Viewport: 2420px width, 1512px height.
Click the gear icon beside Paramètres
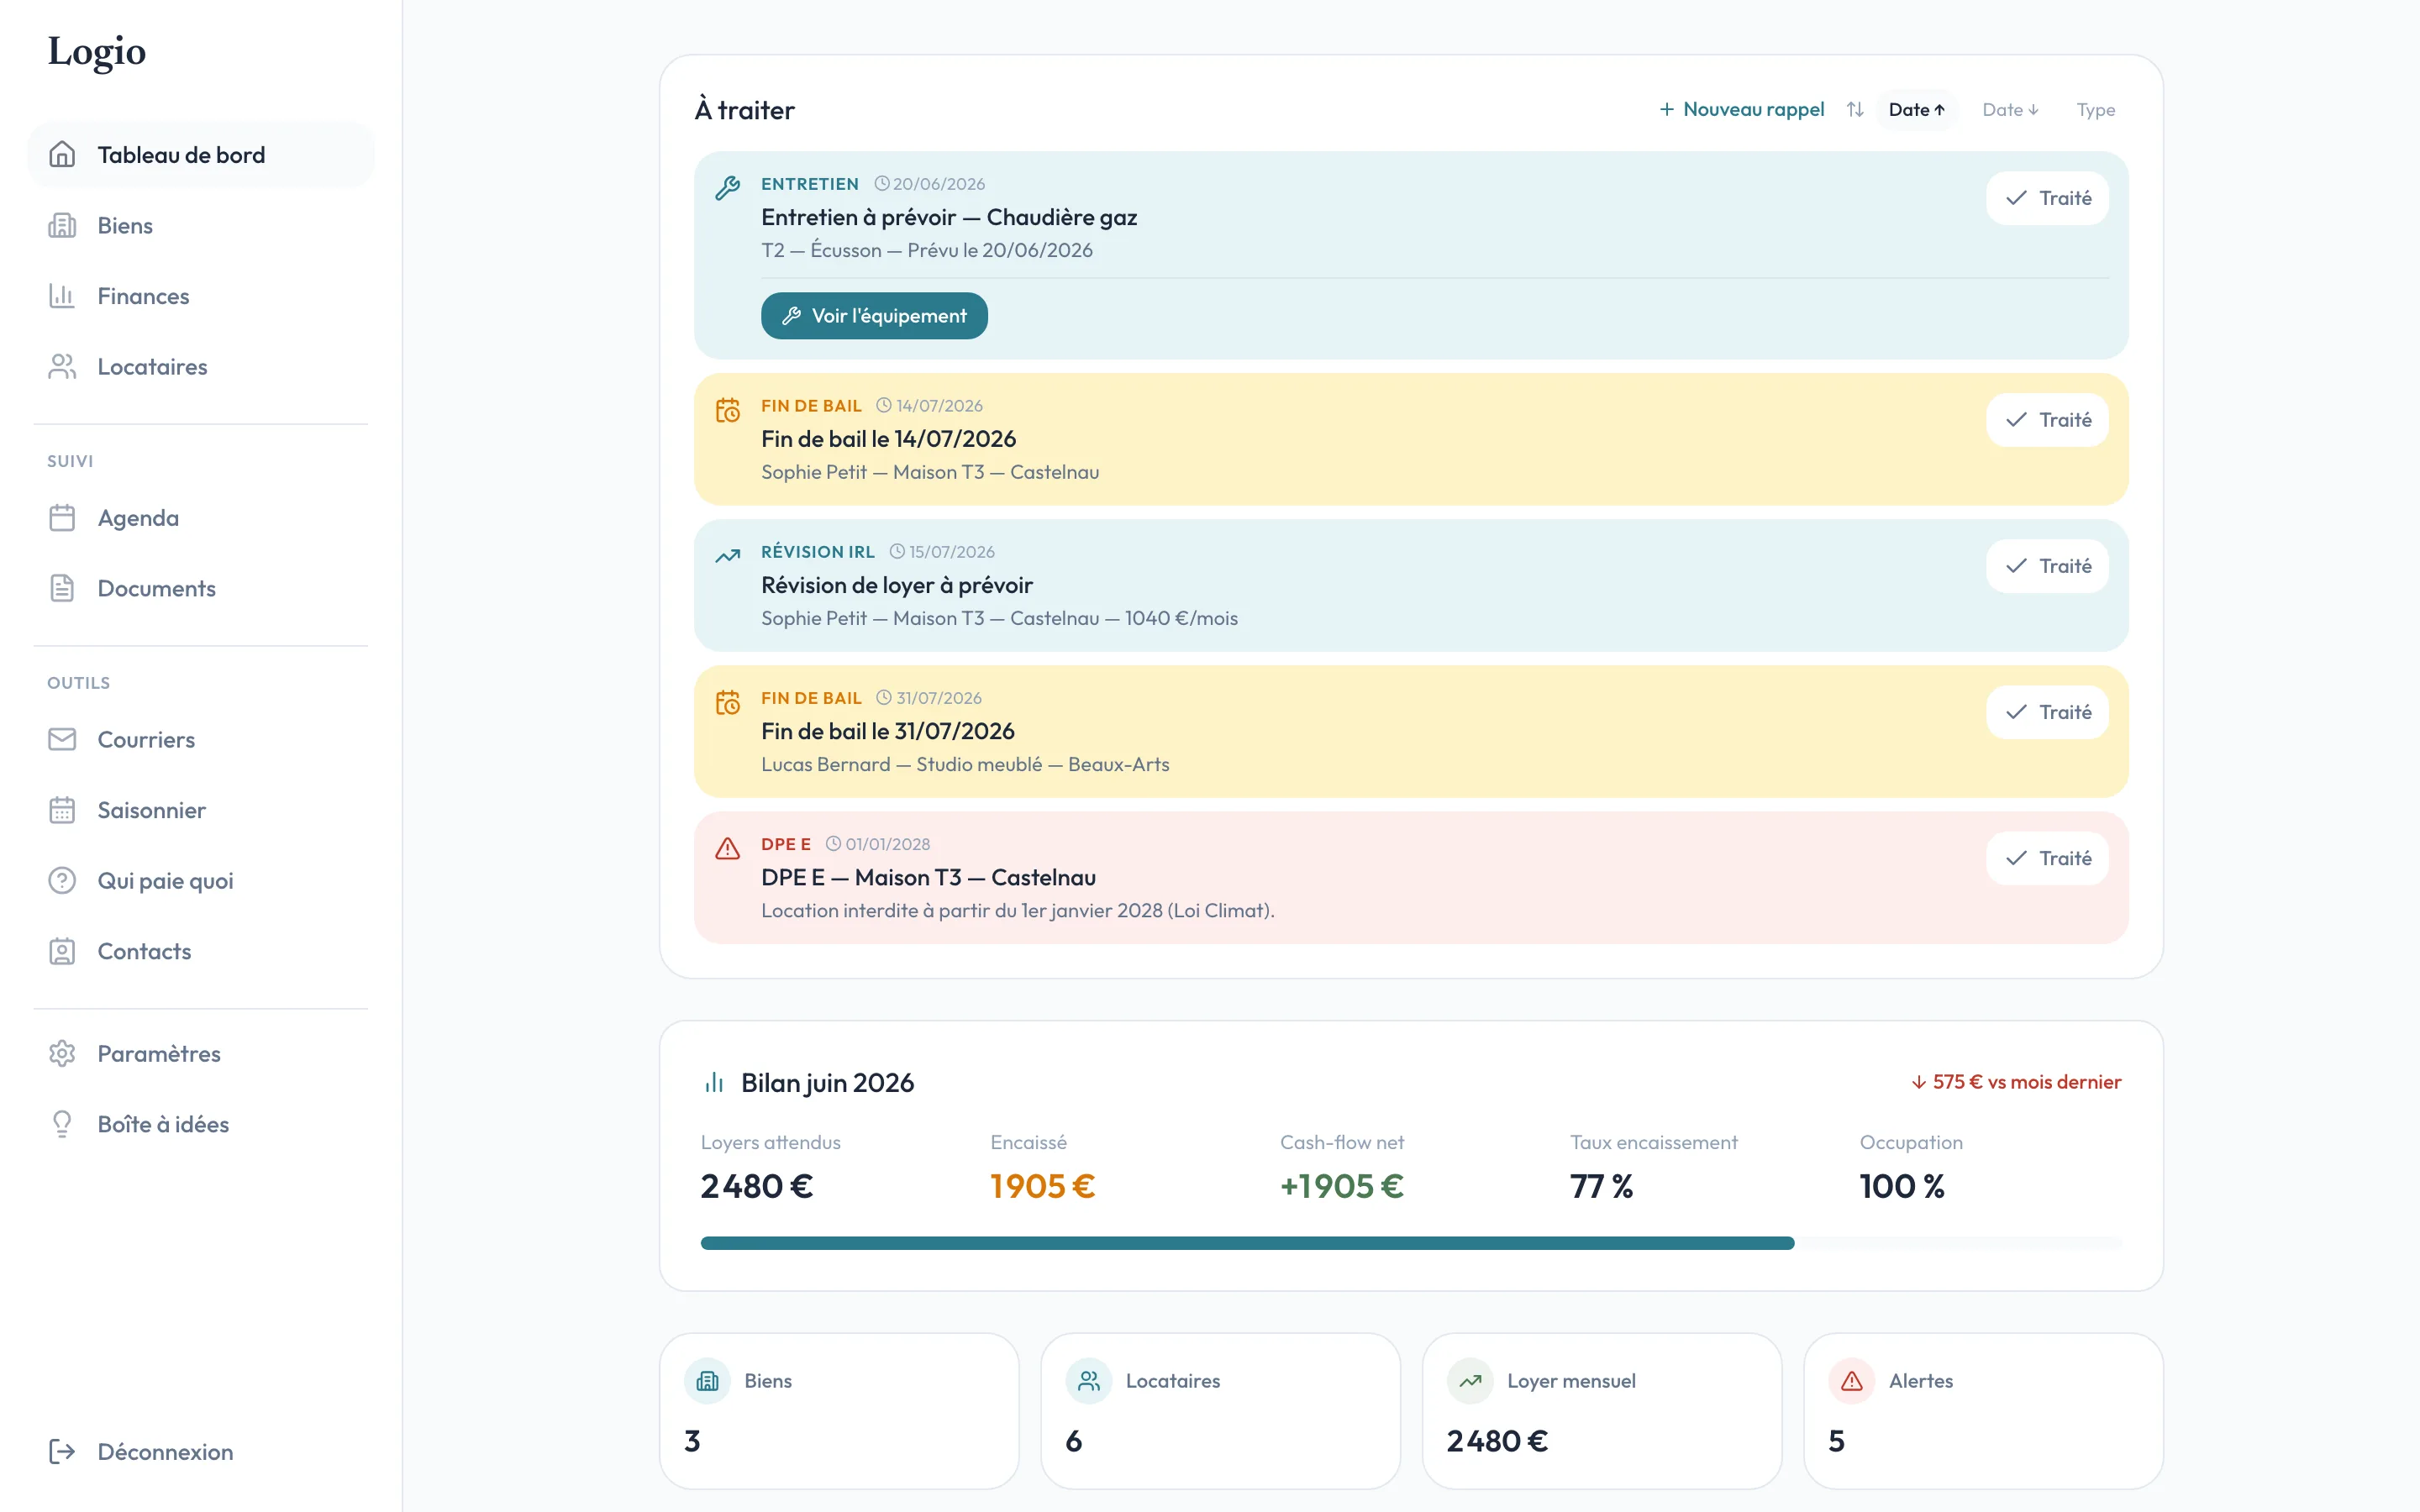62,1053
